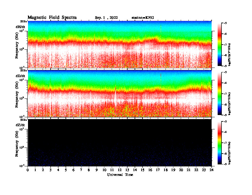Click the -7 tick on dH/dt color bar
The width and height of the screenshot is (252, 195).
pos(225,45)
